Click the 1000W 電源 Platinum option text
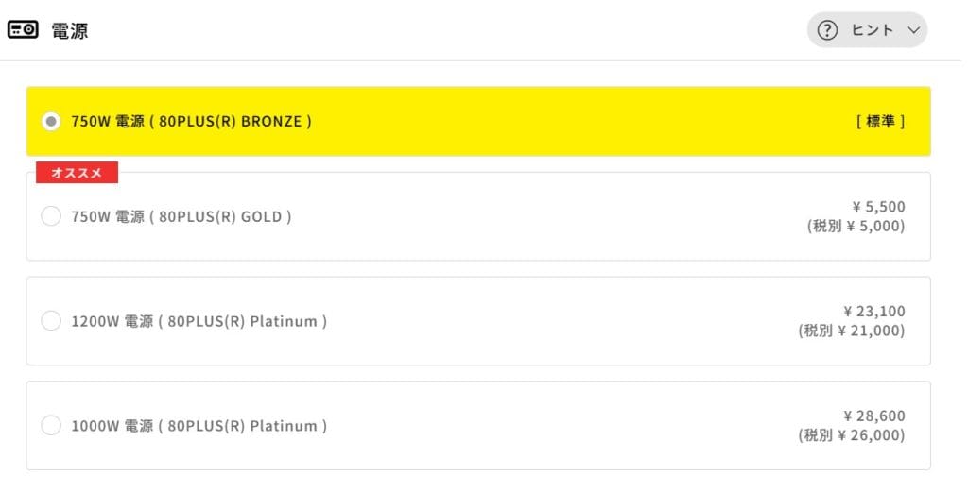This screenshot has height=493, width=968. click(x=199, y=426)
